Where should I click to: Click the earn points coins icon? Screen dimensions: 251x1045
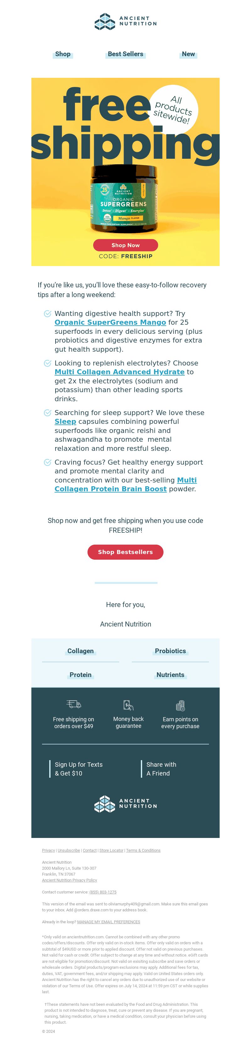(x=180, y=705)
